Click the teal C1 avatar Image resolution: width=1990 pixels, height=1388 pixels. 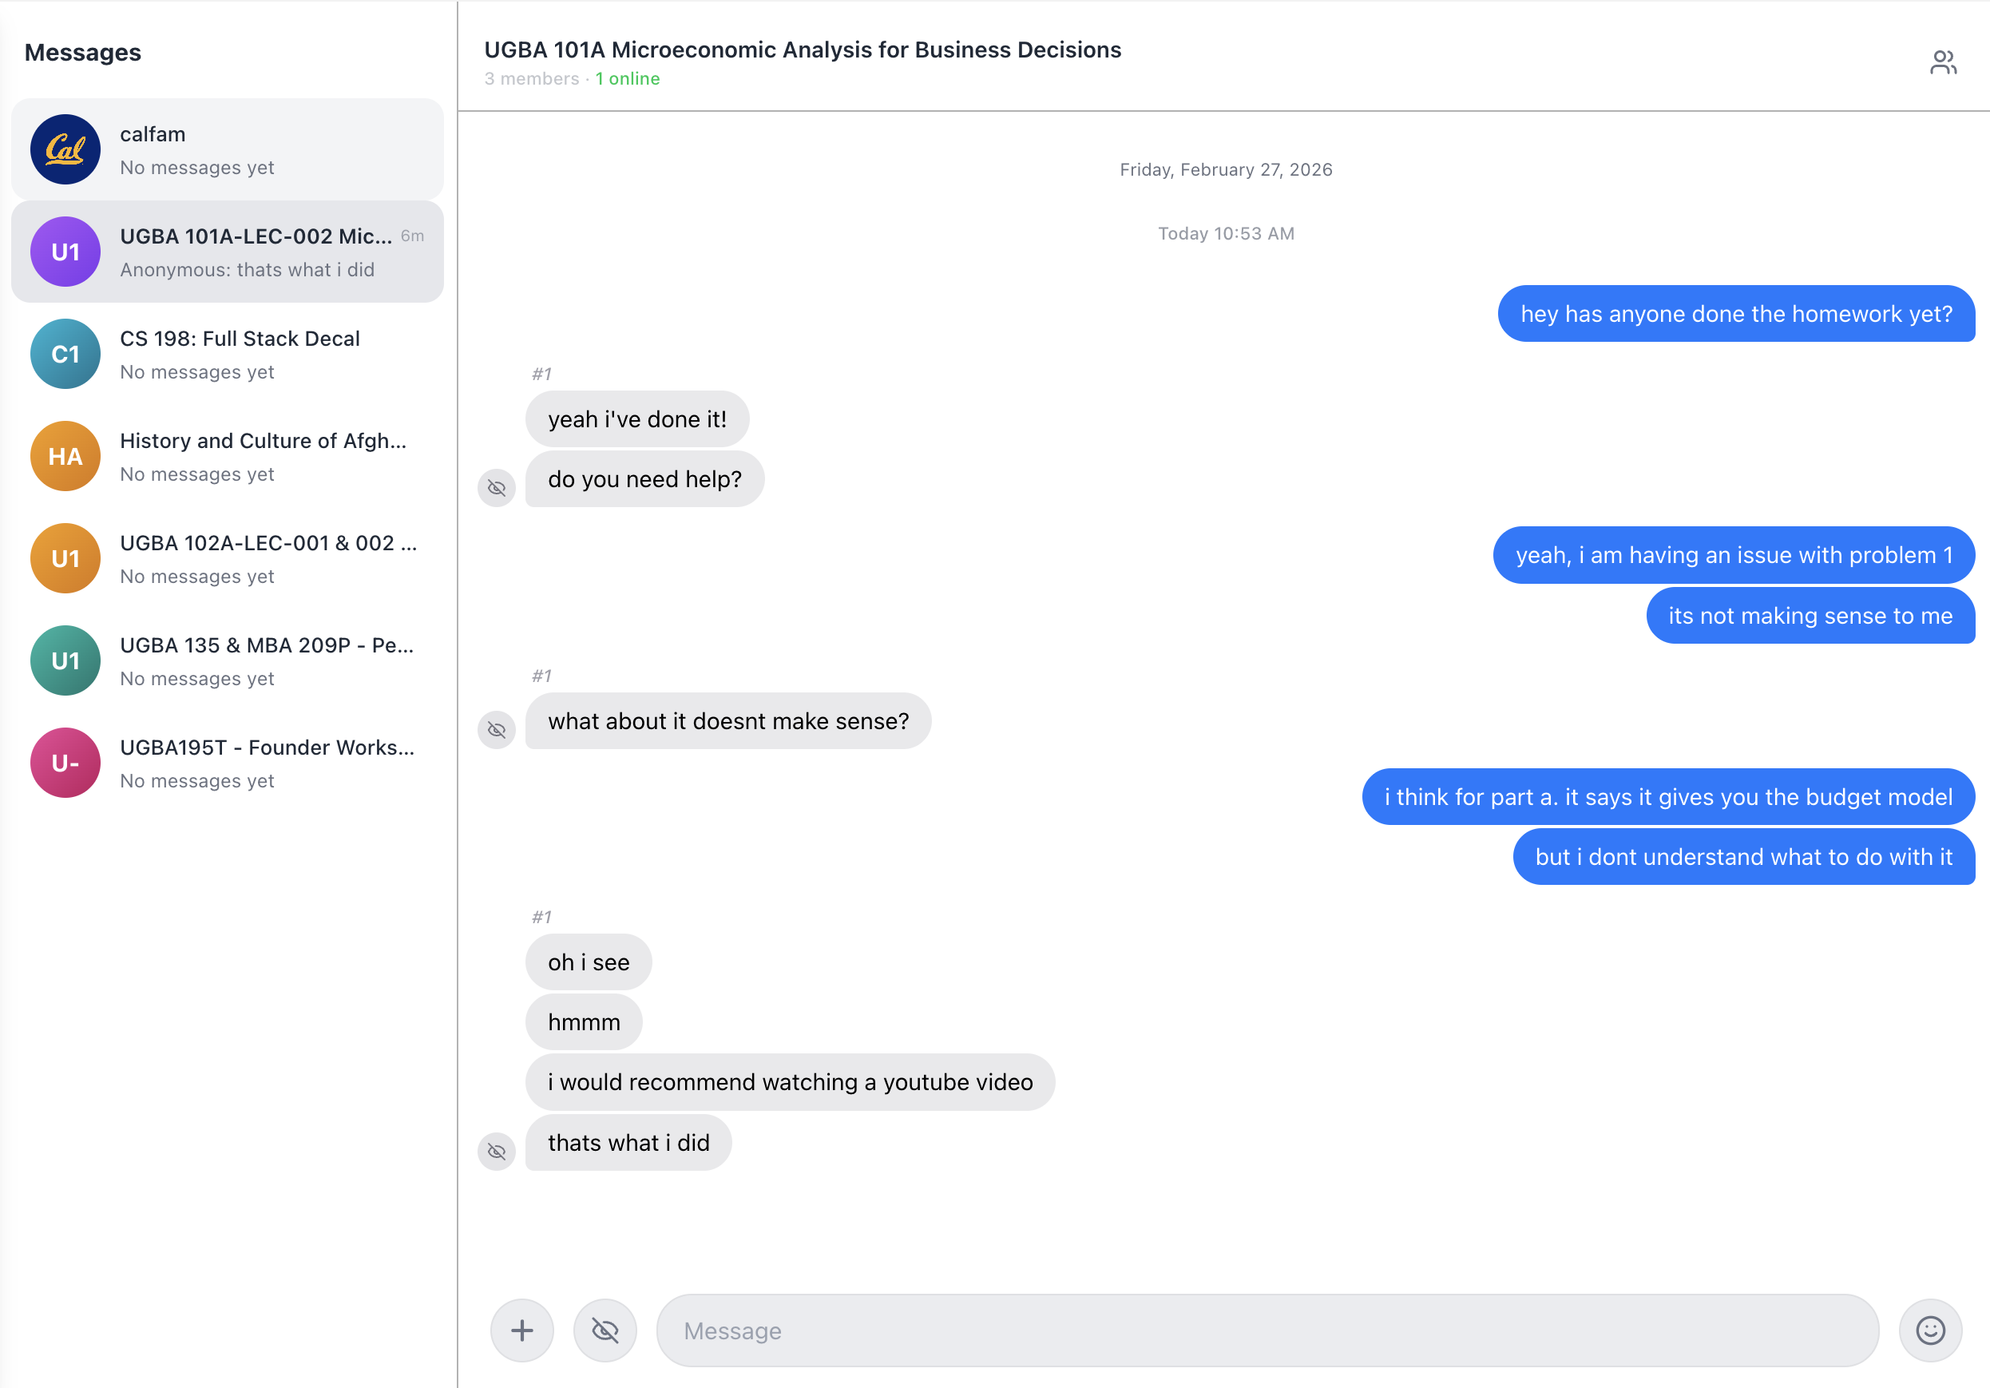[65, 354]
